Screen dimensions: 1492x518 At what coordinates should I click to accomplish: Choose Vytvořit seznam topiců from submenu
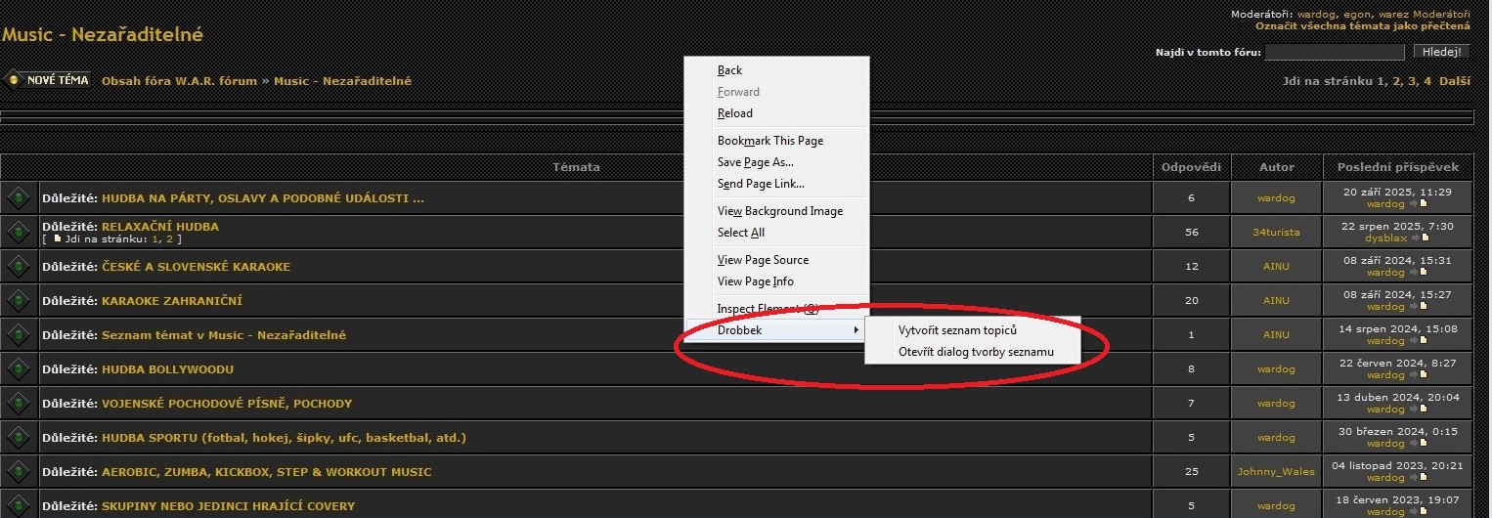(x=957, y=329)
